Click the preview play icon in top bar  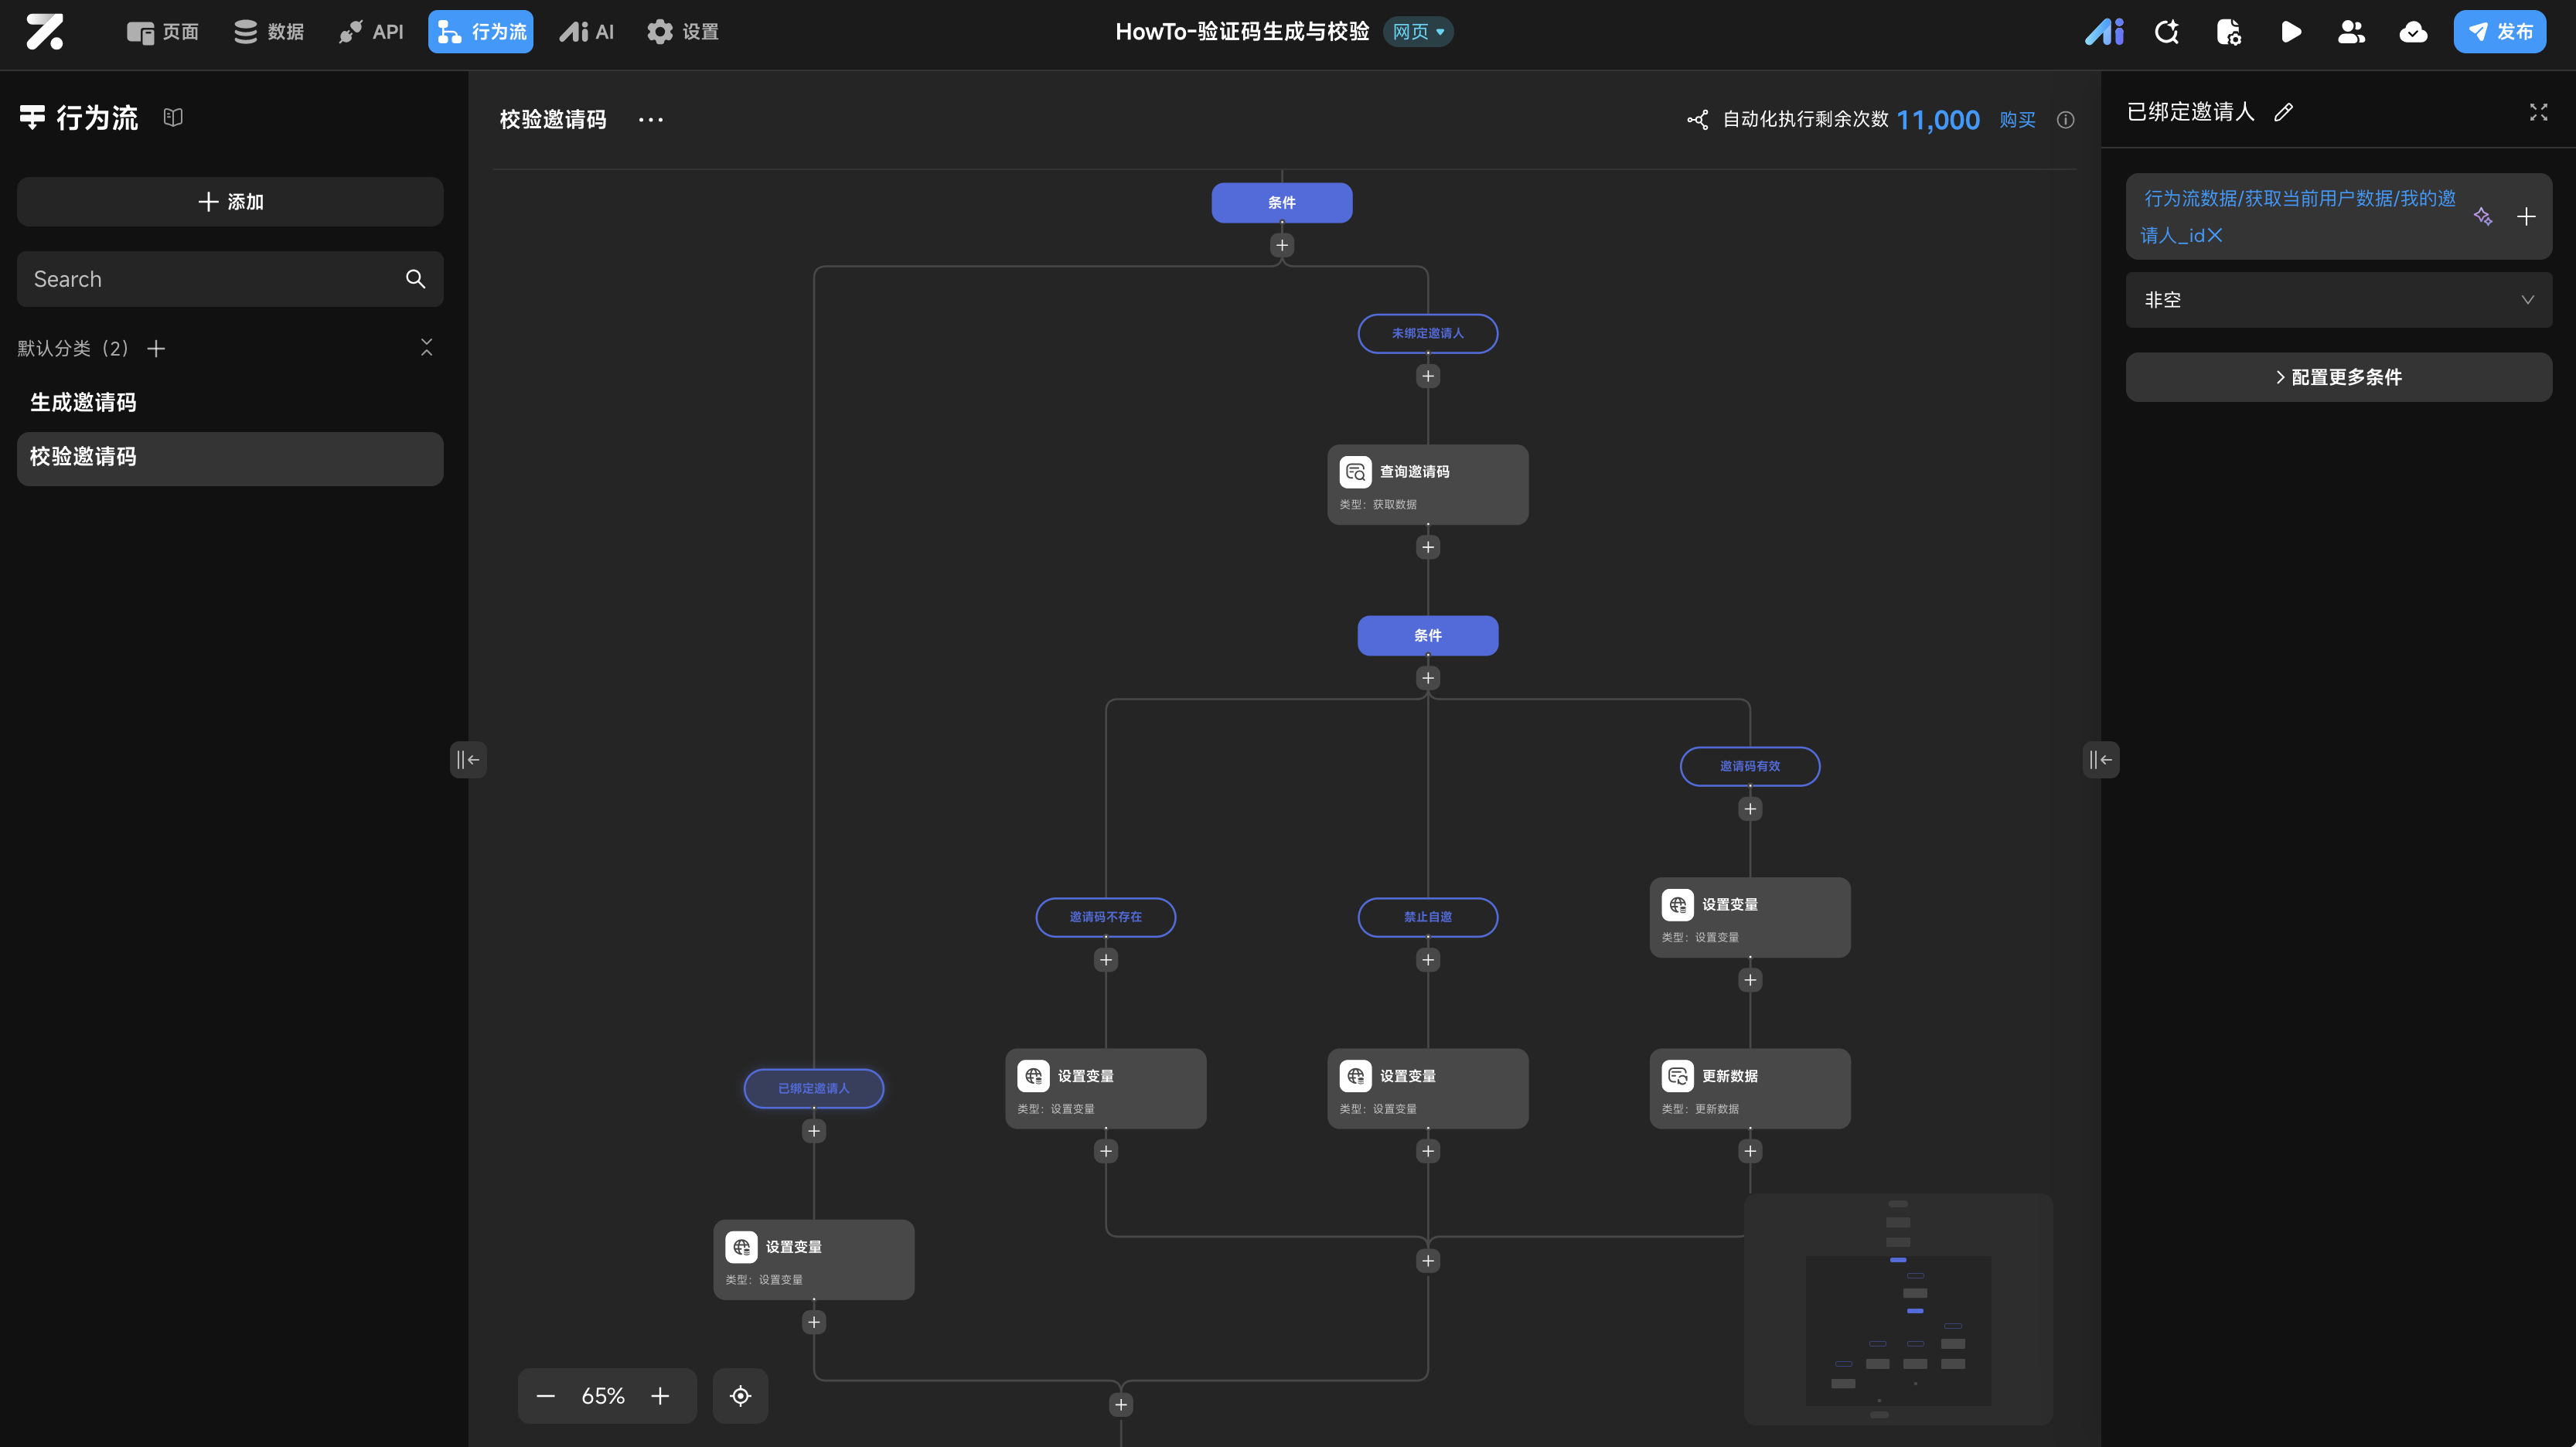point(2290,32)
